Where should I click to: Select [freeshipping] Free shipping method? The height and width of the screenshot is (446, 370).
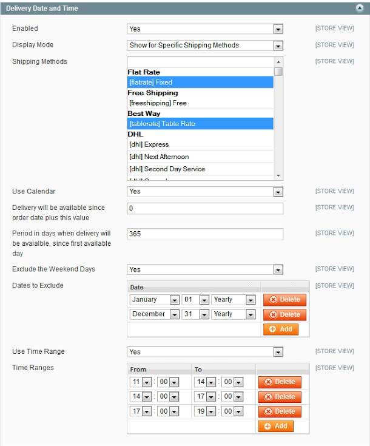tap(200, 103)
